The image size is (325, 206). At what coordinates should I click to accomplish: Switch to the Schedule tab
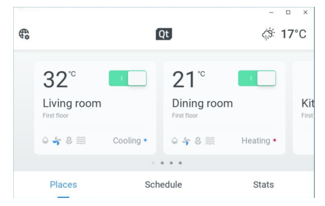163,184
